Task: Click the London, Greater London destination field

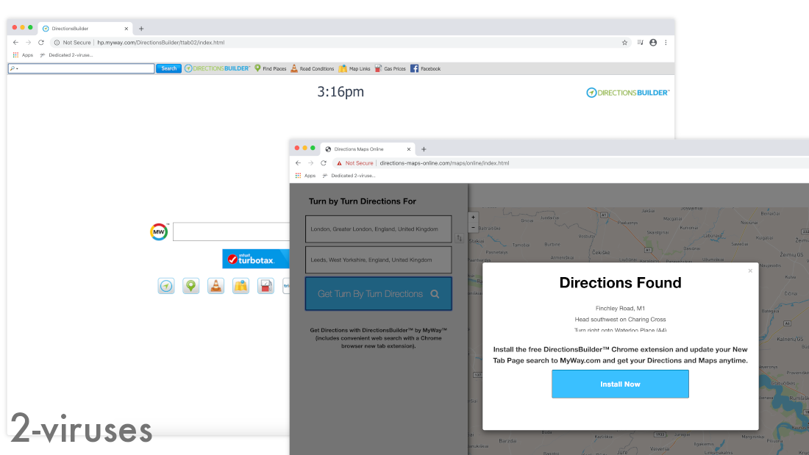Action: click(378, 229)
